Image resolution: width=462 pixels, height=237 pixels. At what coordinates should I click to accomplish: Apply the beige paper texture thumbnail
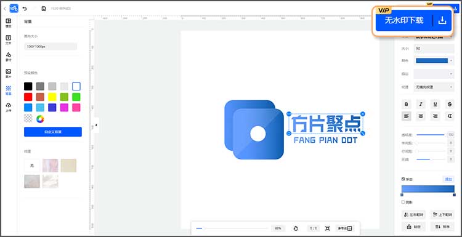[68, 166]
